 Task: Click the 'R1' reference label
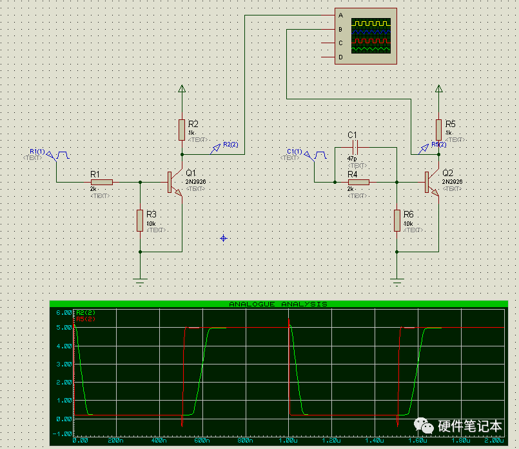(95, 174)
